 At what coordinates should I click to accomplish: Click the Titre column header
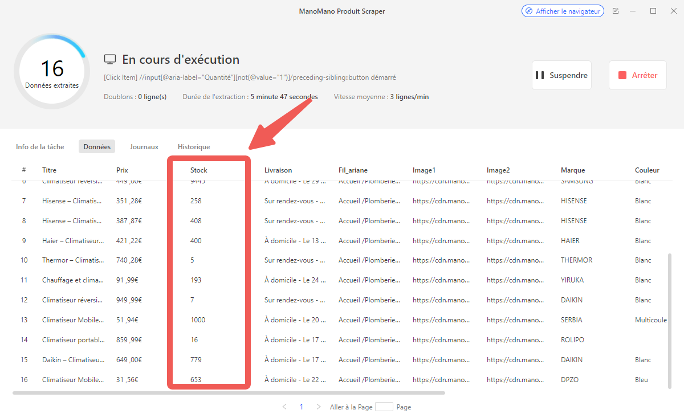[49, 170]
